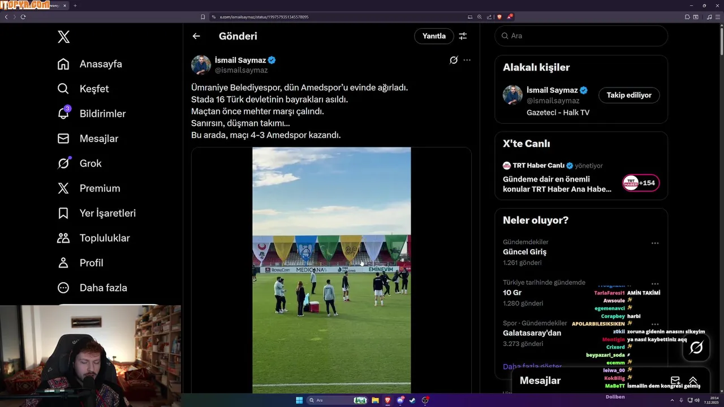The image size is (724, 407).
Task: Click the volume icon in the system tray
Action: pyautogui.click(x=697, y=400)
